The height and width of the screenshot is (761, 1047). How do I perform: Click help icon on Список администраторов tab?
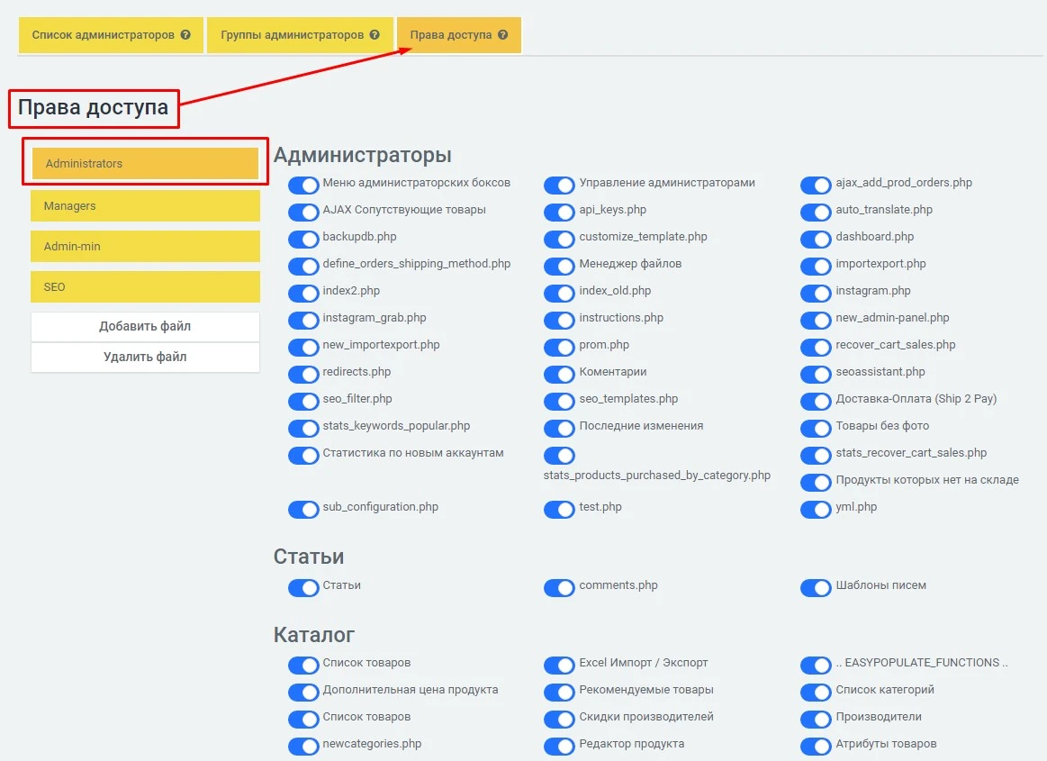click(185, 35)
